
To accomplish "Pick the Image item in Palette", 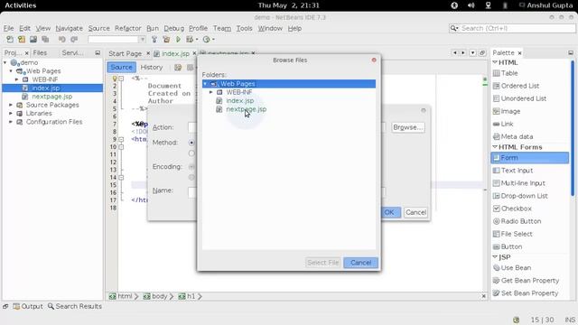I will click(510, 111).
